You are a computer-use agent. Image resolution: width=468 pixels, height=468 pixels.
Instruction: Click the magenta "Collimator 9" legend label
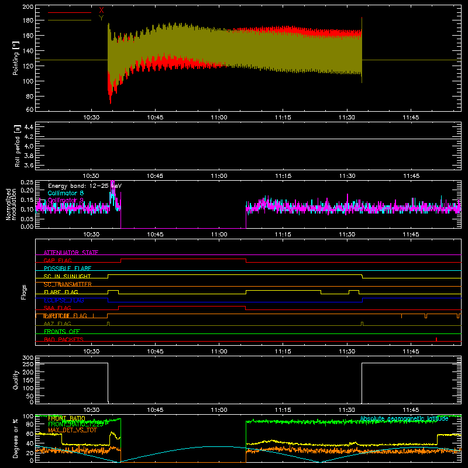[66, 200]
